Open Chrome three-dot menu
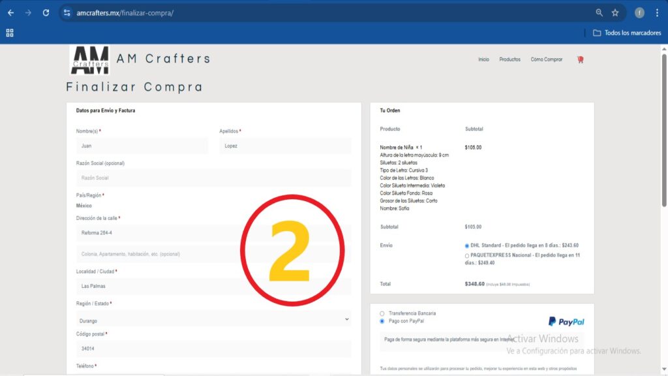The width and height of the screenshot is (668, 376). [657, 12]
